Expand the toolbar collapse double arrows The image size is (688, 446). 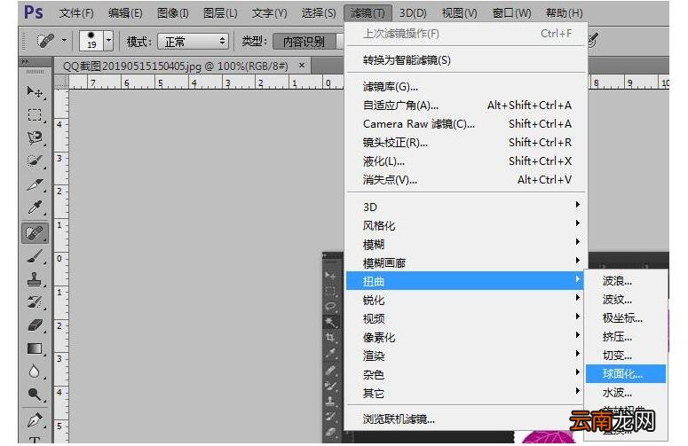click(25, 62)
